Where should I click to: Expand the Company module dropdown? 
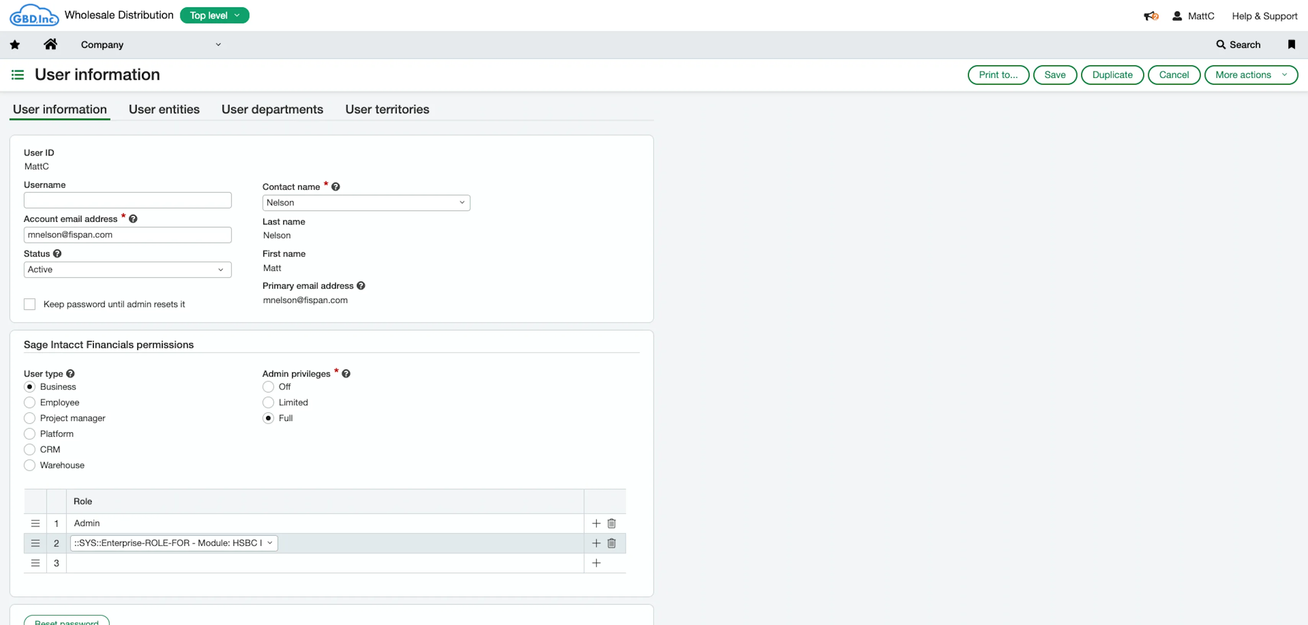tap(151, 45)
